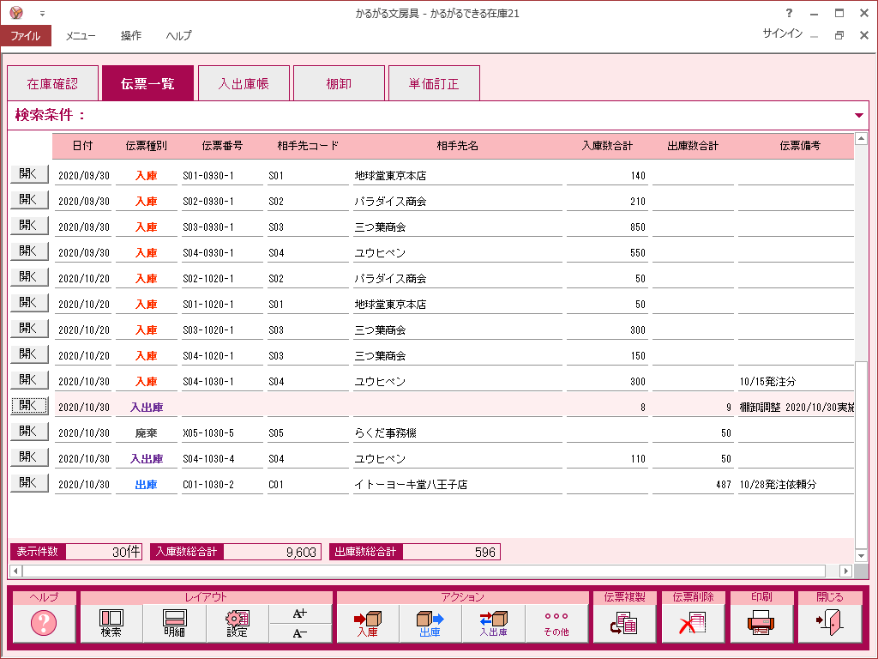Duplicate the slip with 伝票複製 icon
This screenshot has height=659, width=878.
624,623
